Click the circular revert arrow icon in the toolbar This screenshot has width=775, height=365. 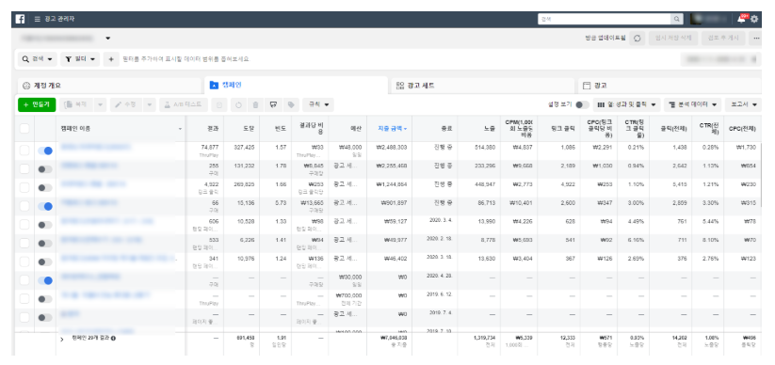tap(238, 104)
